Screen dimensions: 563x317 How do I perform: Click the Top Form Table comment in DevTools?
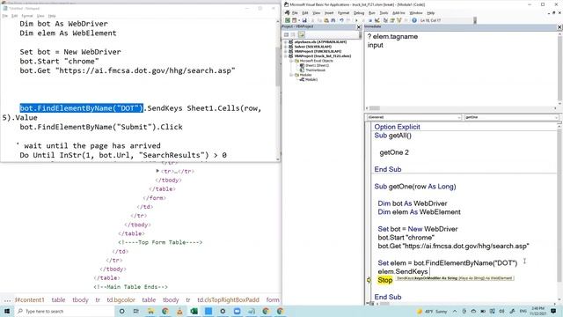click(160, 243)
